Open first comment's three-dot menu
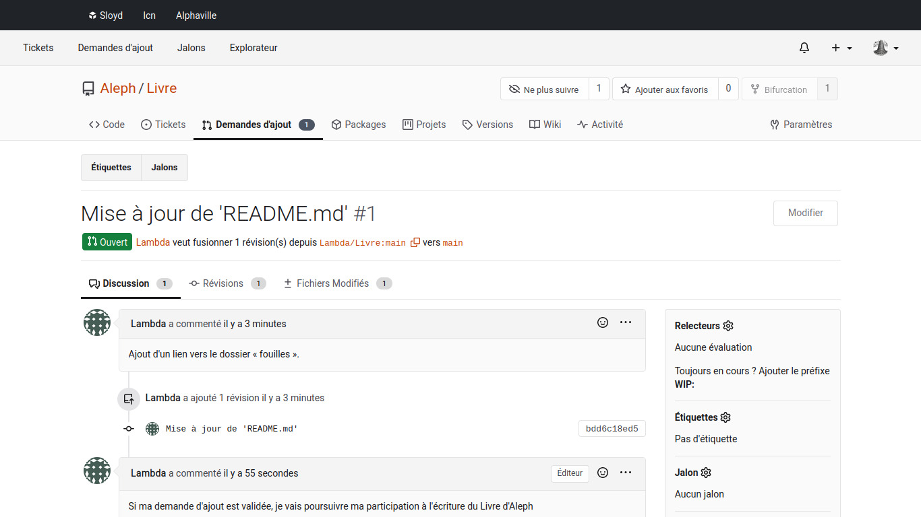The width and height of the screenshot is (921, 517). 626,323
